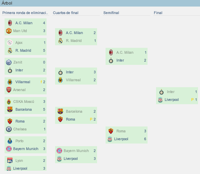This screenshot has width=200, height=174.
Task: Open the Primera ronda de eliminación header
Action: point(25,13)
